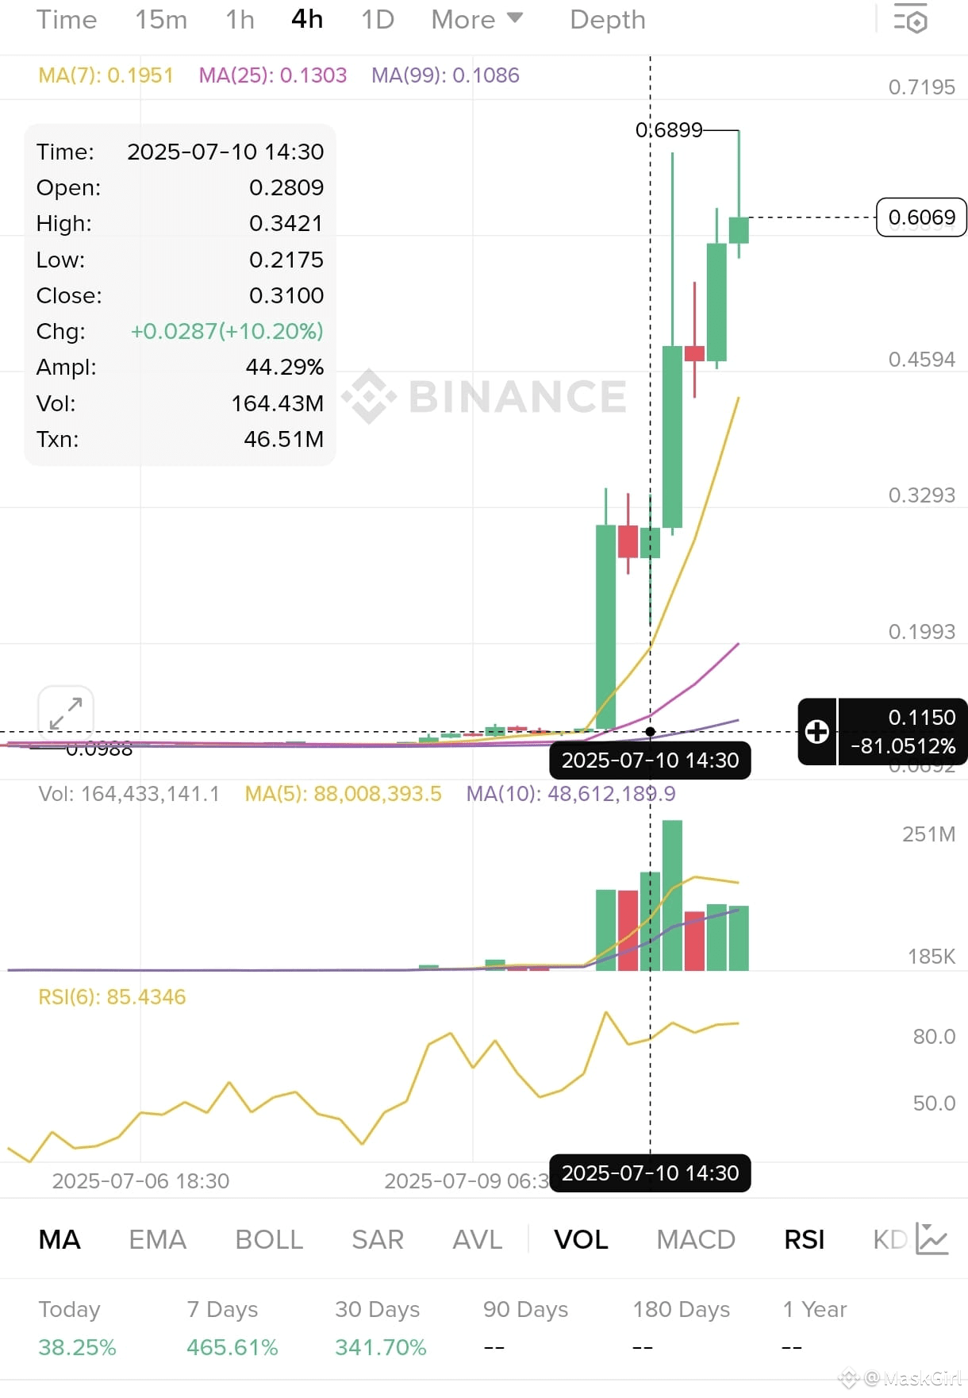Toggle the MA indicator
The height and width of the screenshot is (1398, 968).
click(x=60, y=1239)
